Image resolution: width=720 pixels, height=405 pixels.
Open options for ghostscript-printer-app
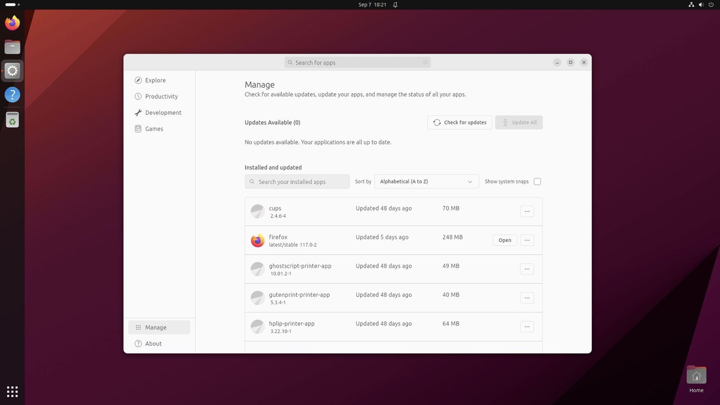point(526,269)
